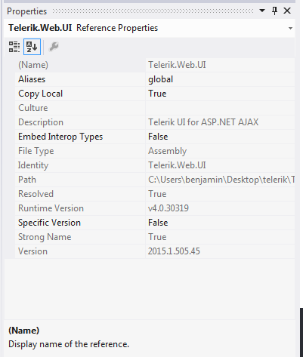Click the Embed Interop Types value False
The height and width of the screenshot is (357, 303).
(158, 137)
